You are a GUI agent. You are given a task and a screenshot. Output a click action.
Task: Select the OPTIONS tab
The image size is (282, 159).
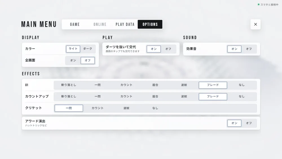(x=150, y=24)
